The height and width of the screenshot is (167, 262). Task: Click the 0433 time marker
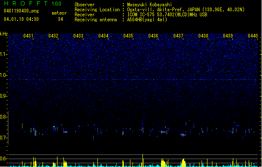[x=78, y=36]
